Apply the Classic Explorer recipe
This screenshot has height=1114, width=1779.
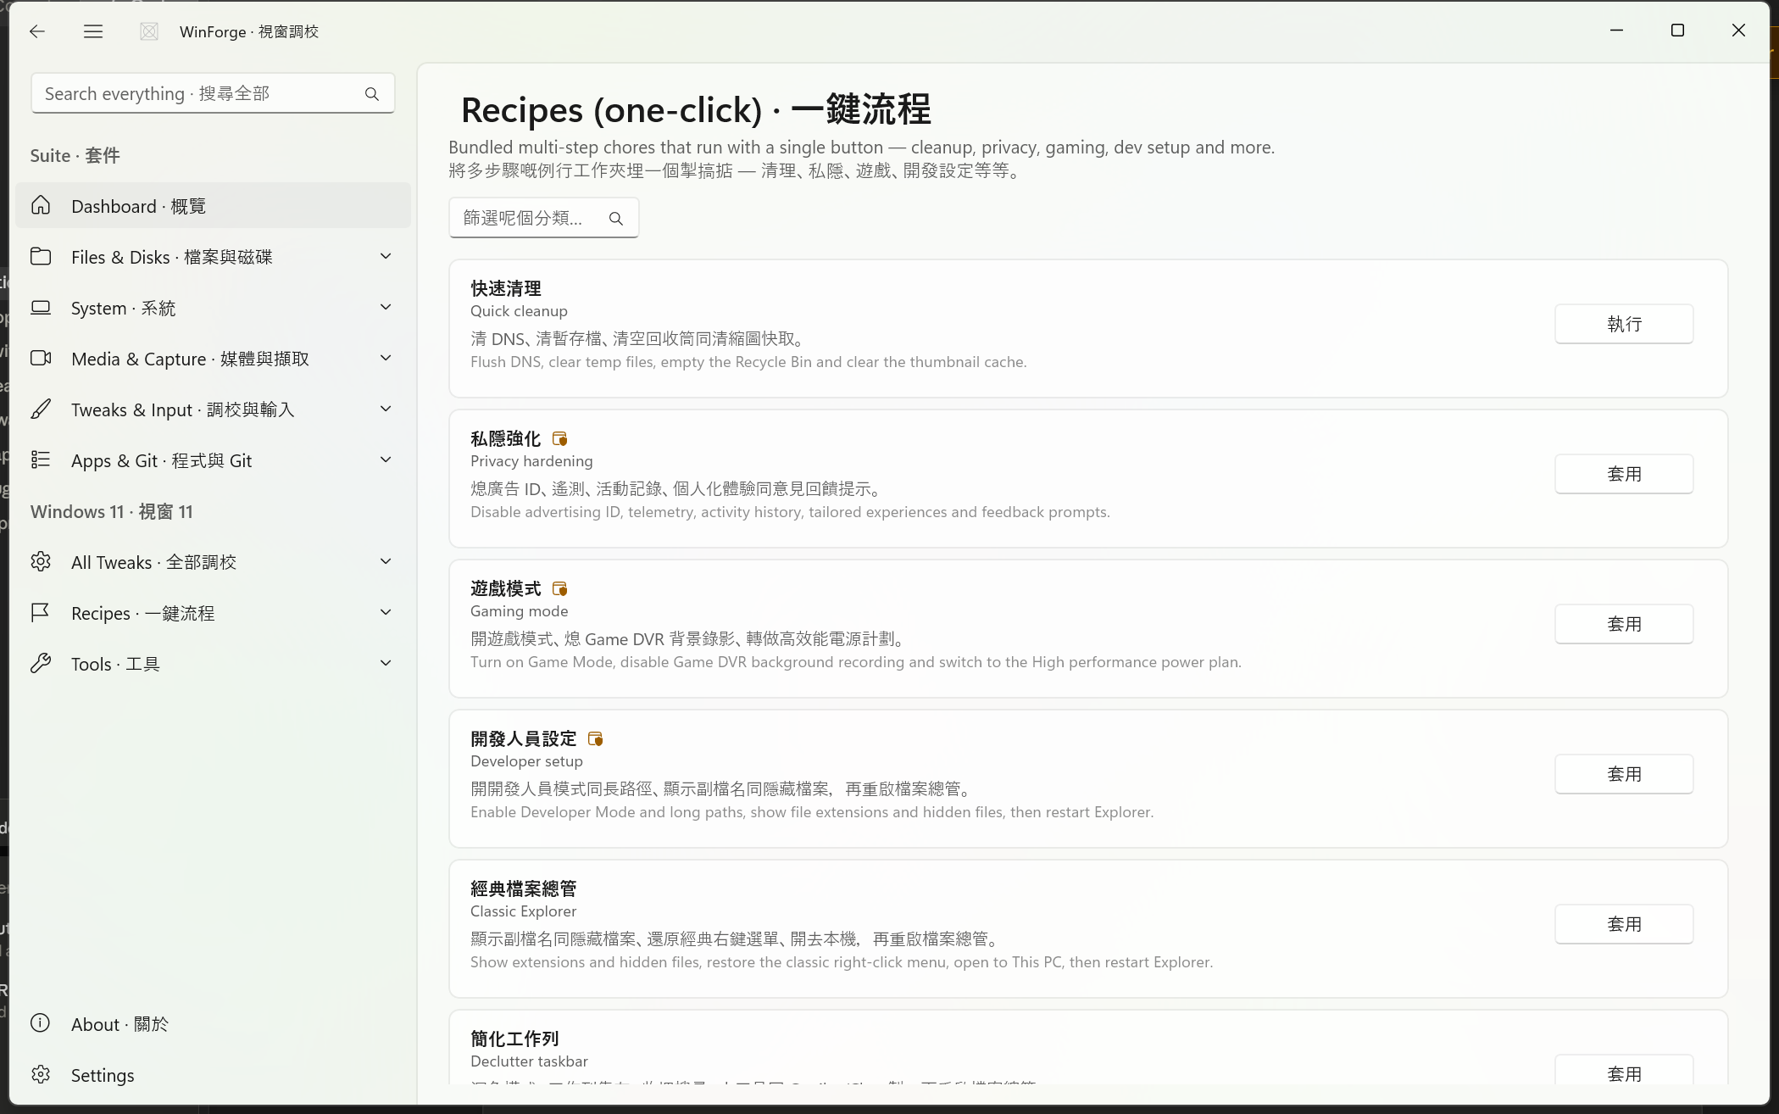pos(1624,924)
